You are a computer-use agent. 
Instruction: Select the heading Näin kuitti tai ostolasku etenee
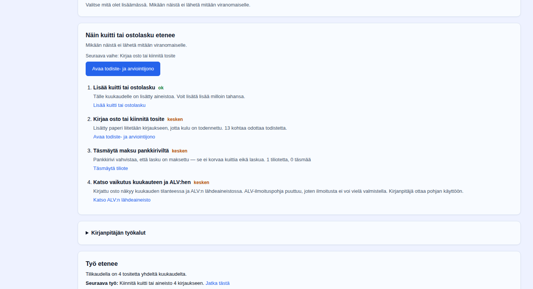[130, 35]
